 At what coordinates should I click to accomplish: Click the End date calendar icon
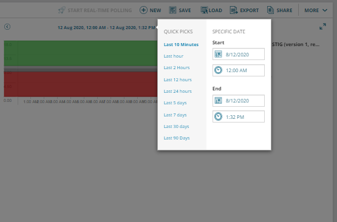pyautogui.click(x=218, y=101)
